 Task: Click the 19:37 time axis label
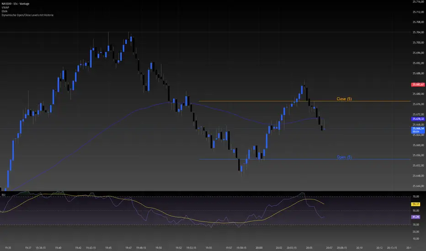point(28,248)
